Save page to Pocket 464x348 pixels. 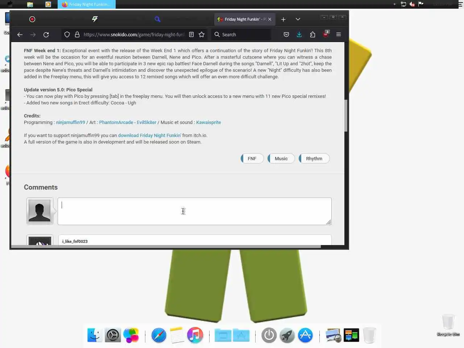(286, 34)
